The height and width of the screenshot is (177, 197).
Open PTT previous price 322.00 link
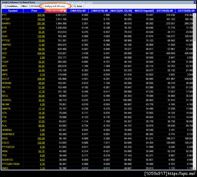(x=41, y=15)
